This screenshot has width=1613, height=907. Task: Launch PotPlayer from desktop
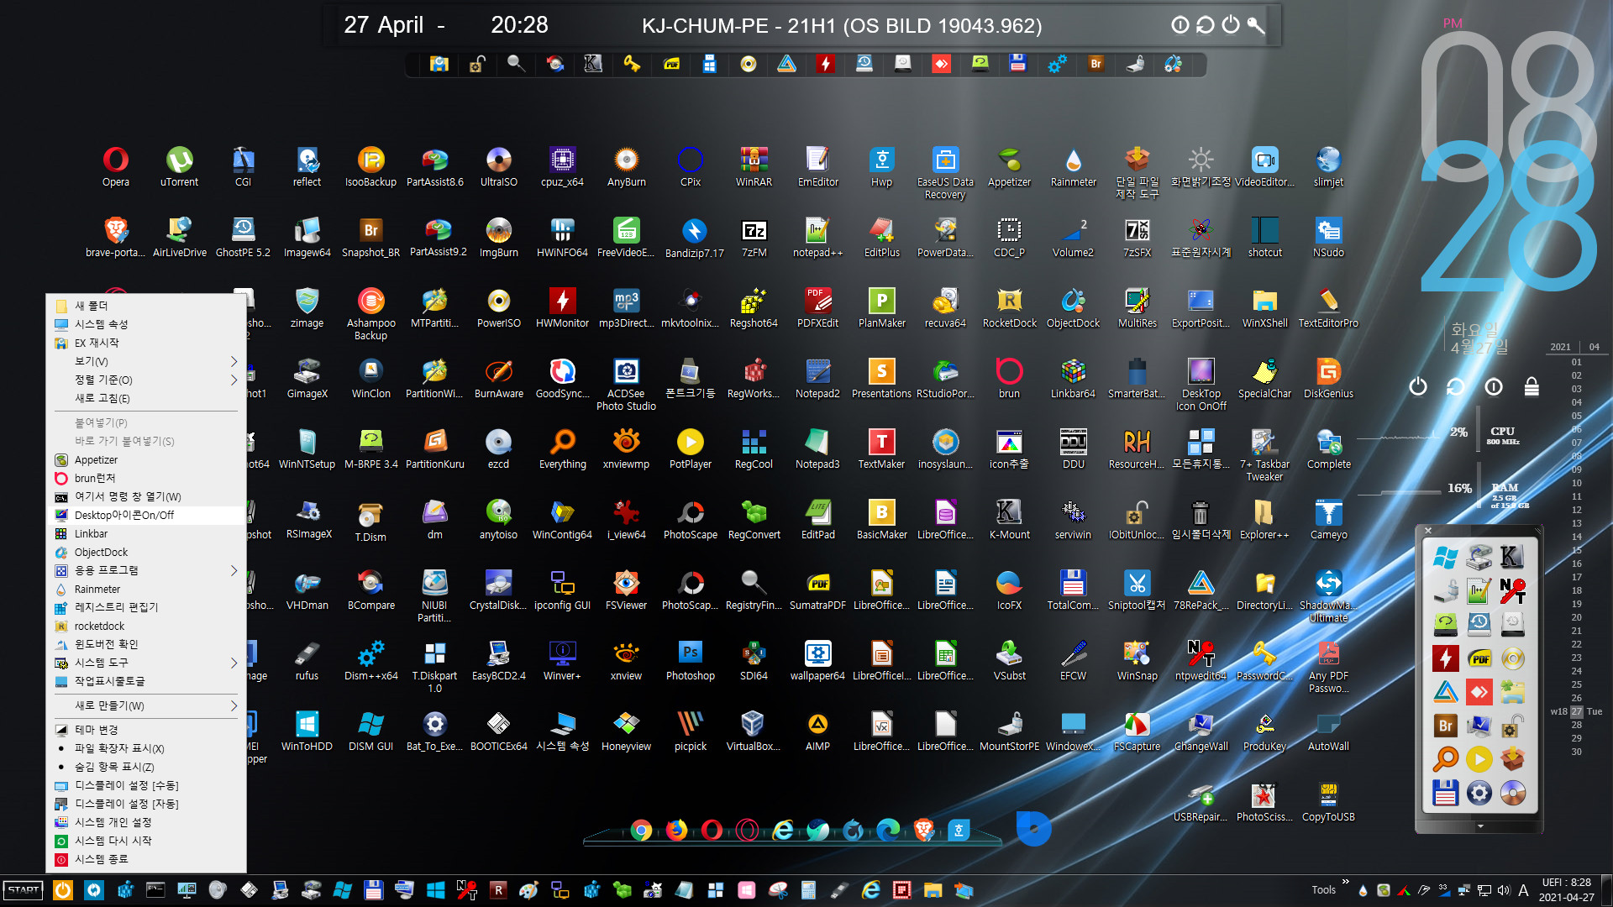(690, 448)
